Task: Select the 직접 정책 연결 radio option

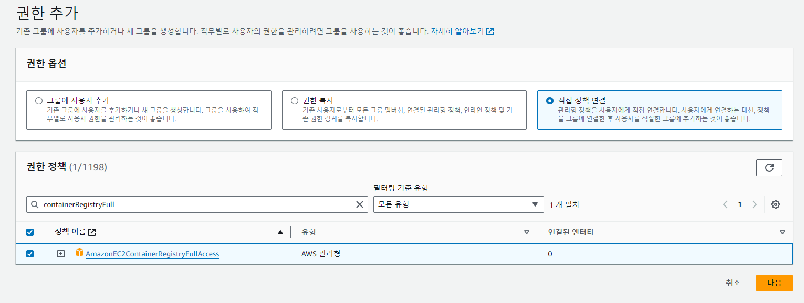Action: click(550, 100)
